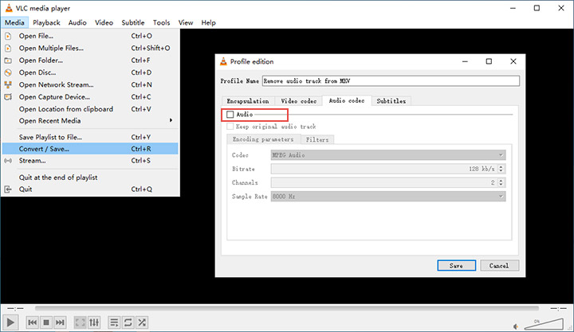Image resolution: width=574 pixels, height=332 pixels.
Task: Open the Playback menu
Action: click(x=46, y=22)
